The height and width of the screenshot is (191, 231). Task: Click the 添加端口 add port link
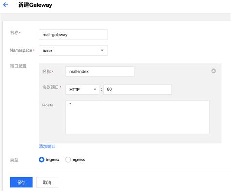coord(47,146)
